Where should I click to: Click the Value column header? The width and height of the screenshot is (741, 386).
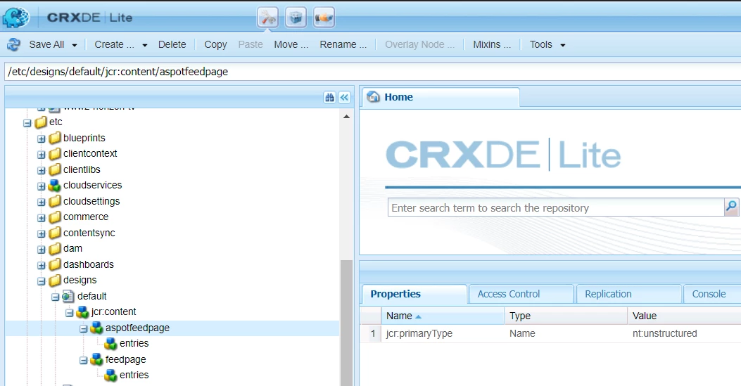click(x=684, y=316)
